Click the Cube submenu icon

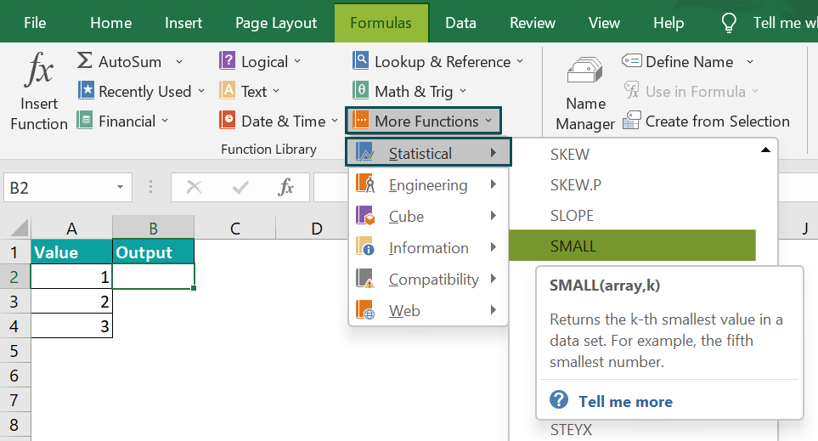365,216
